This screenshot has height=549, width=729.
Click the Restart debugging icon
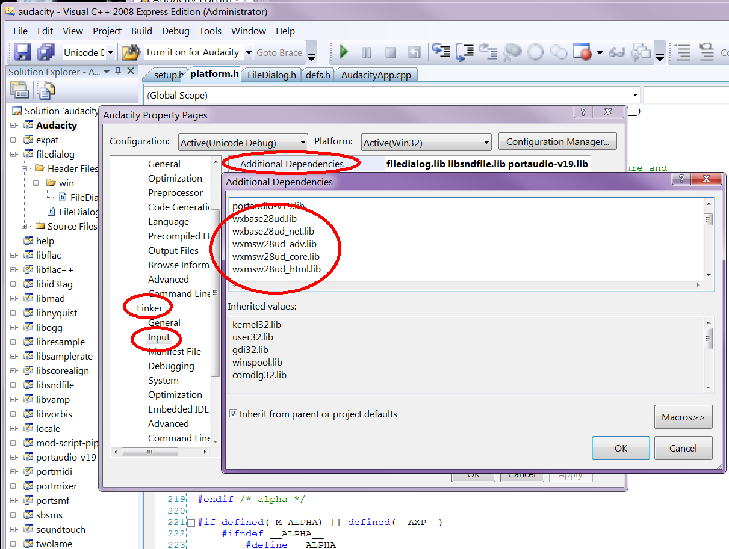point(414,52)
